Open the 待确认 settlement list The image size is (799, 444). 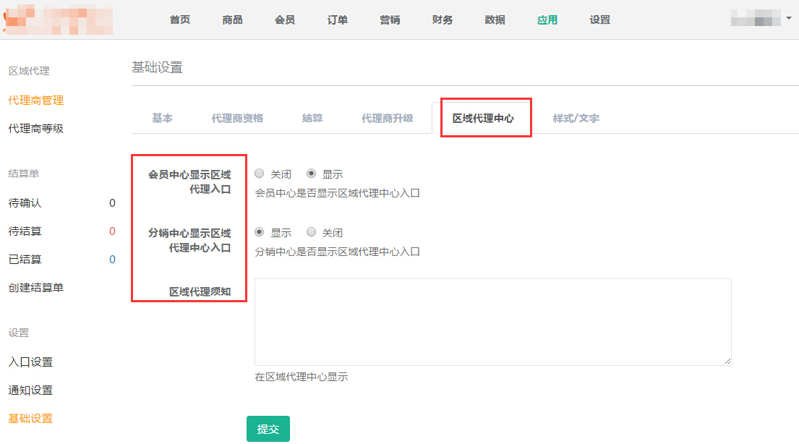[25, 203]
